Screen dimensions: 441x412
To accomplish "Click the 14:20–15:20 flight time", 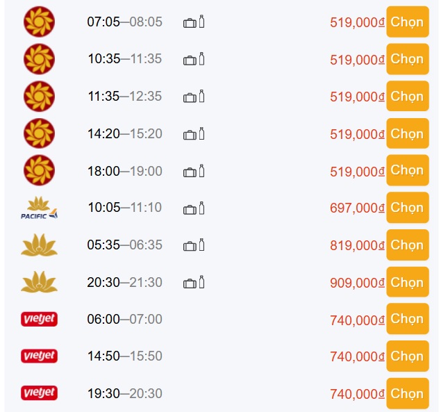I will (124, 133).
